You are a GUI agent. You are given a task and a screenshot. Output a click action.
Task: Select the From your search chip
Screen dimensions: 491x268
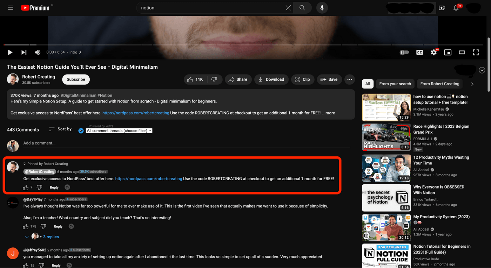pos(395,84)
